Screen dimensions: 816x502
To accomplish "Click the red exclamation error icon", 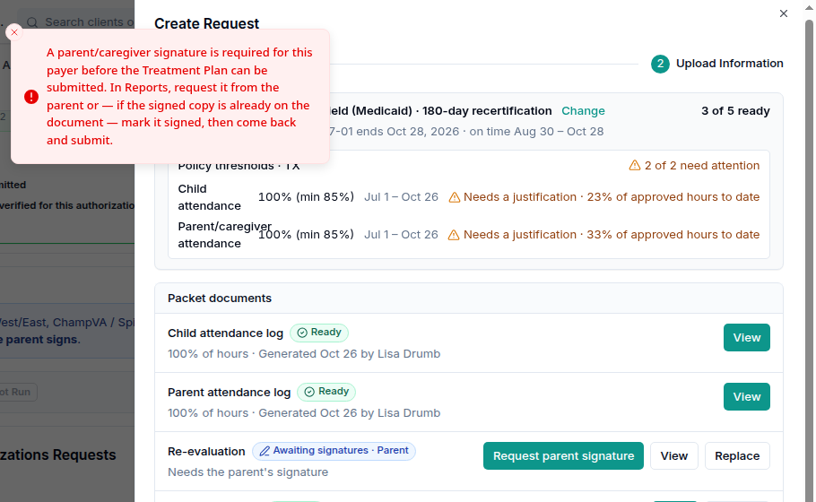I will tap(31, 97).
